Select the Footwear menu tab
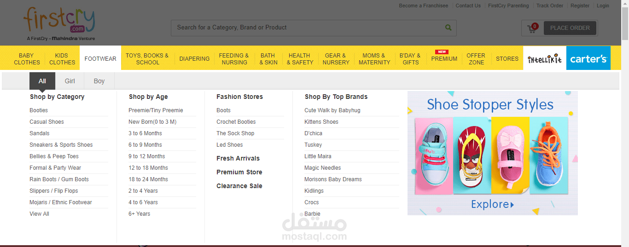 [100, 58]
